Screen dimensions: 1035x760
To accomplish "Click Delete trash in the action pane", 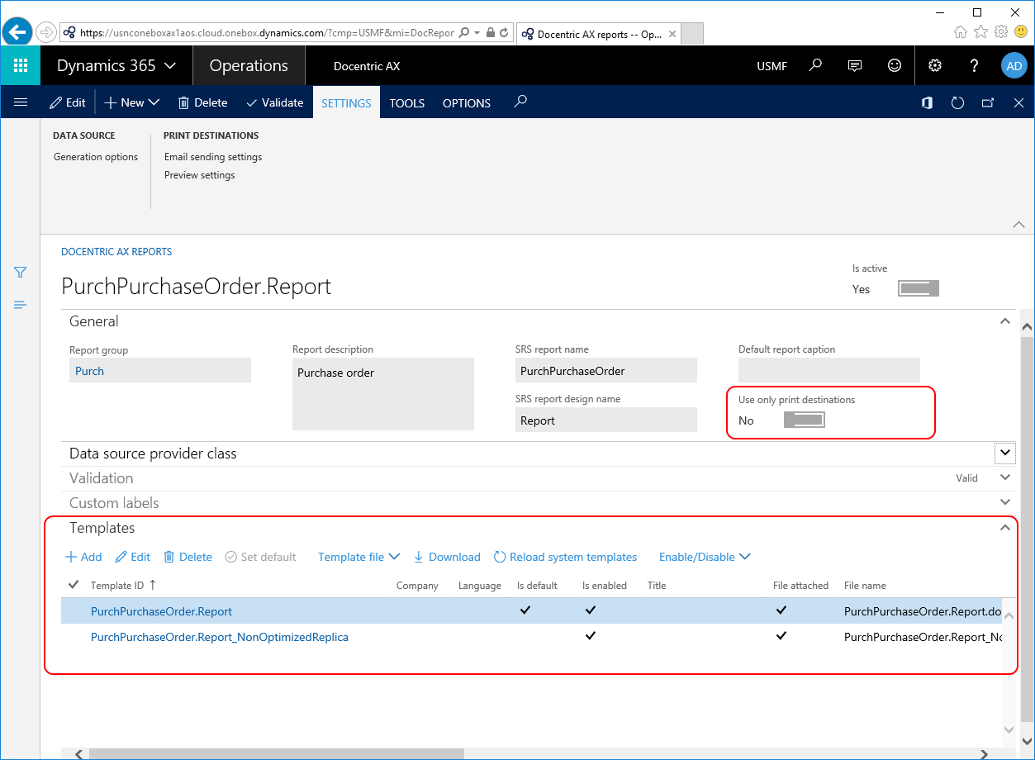I will pos(202,102).
